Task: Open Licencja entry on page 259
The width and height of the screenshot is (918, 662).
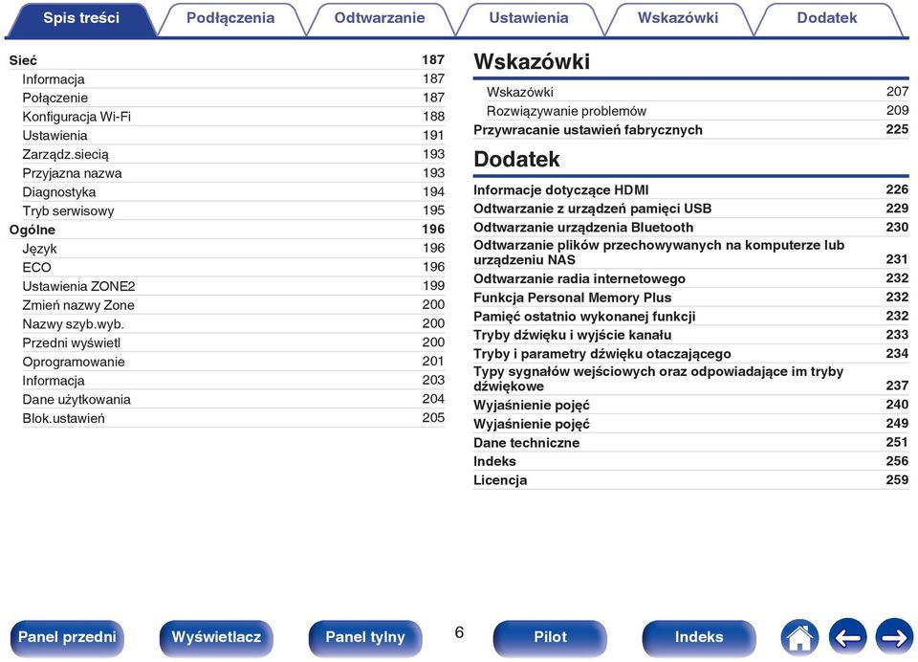Action: point(690,480)
